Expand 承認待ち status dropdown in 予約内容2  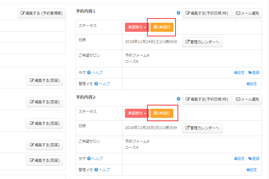[x=137, y=113]
